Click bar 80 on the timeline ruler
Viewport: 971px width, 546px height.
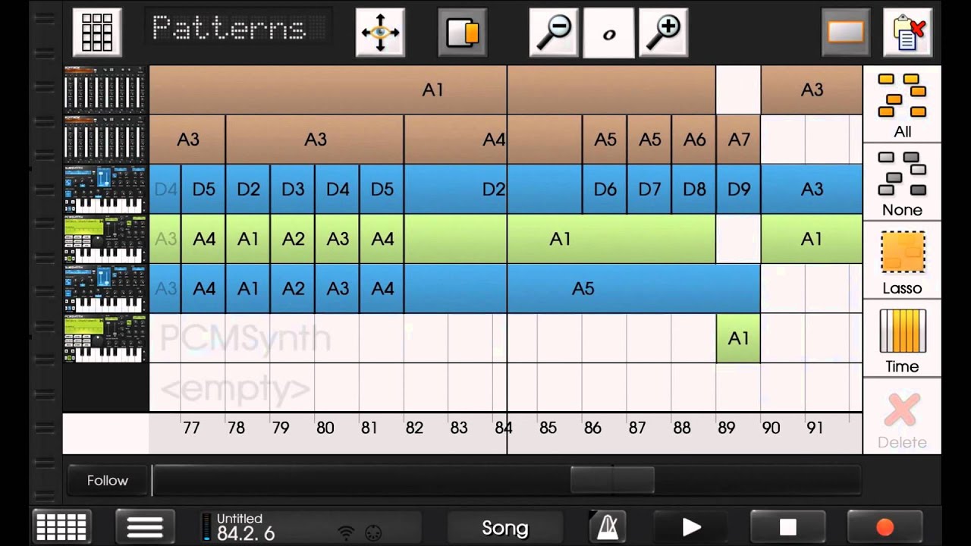coord(325,428)
